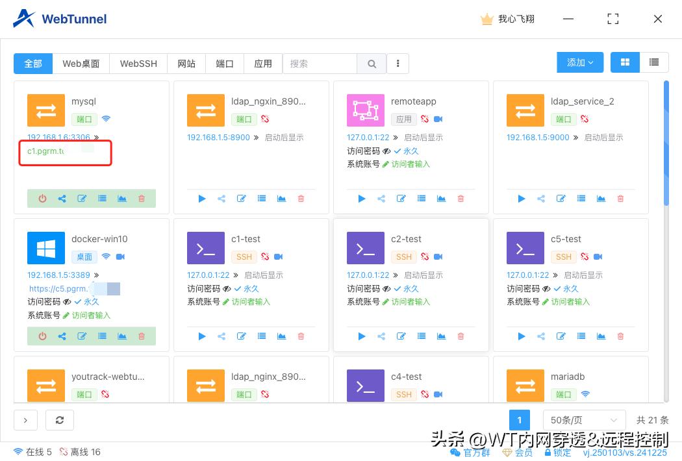Open the 添加 dropdown menu
Screen dimensions: 682x461
click(x=579, y=62)
